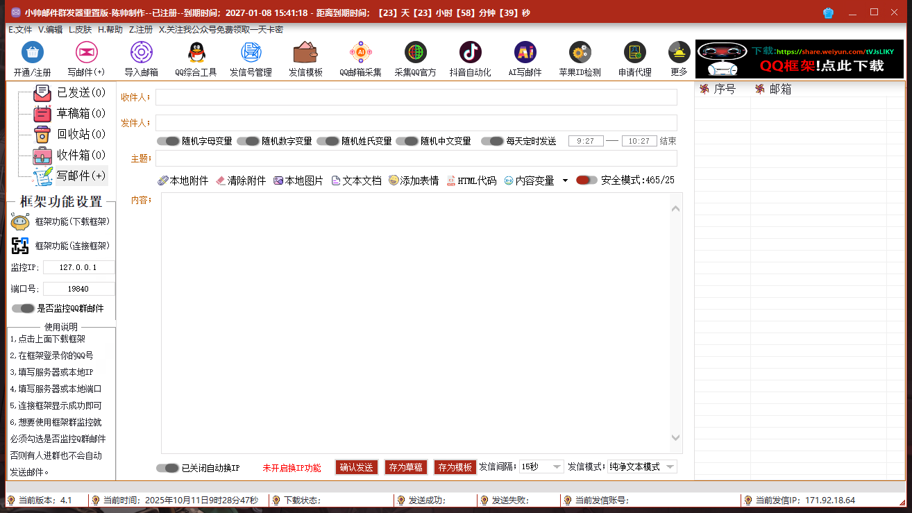Expand the 内容变量 content variables dropdown
The height and width of the screenshot is (513, 912).
pos(564,180)
